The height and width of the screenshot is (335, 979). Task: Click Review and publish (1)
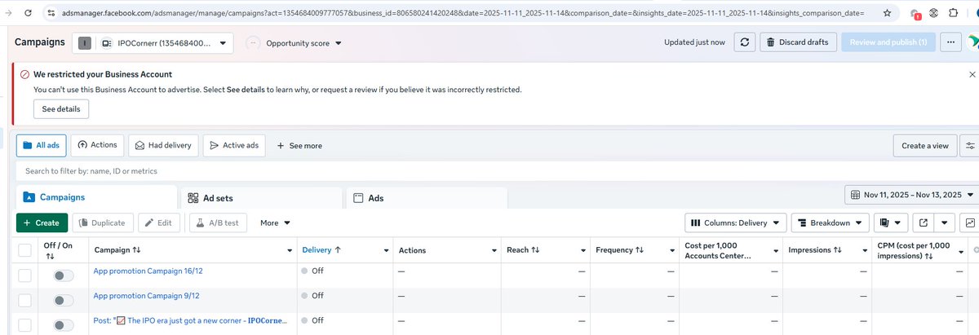[x=888, y=42]
